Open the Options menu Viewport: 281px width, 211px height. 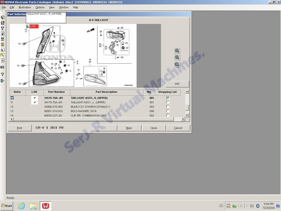(40, 7)
